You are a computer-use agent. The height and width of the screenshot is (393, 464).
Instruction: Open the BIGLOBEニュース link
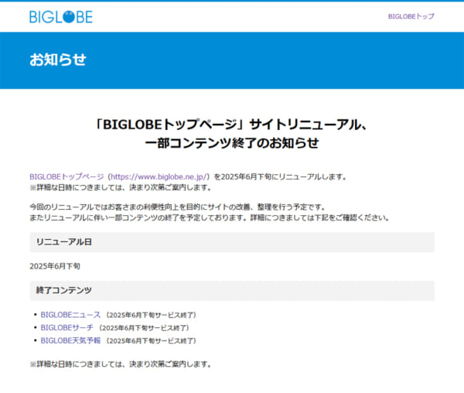click(70, 315)
